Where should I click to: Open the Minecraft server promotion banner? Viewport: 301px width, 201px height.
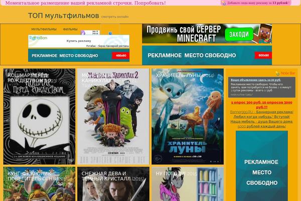[x=207, y=34]
